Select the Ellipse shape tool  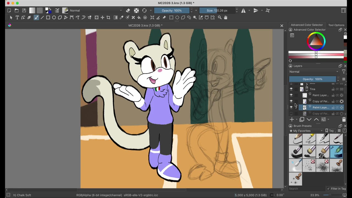[x=54, y=17]
